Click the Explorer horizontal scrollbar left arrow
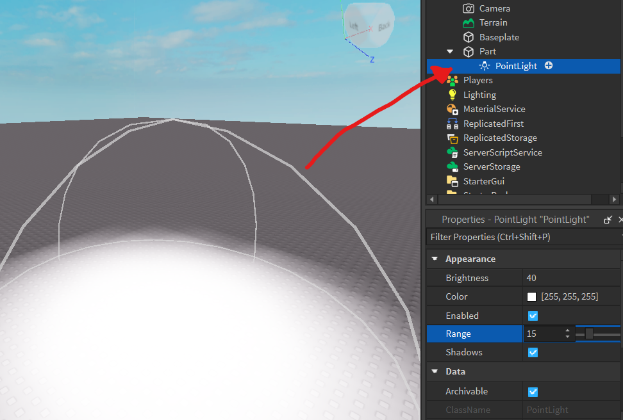 pos(431,199)
